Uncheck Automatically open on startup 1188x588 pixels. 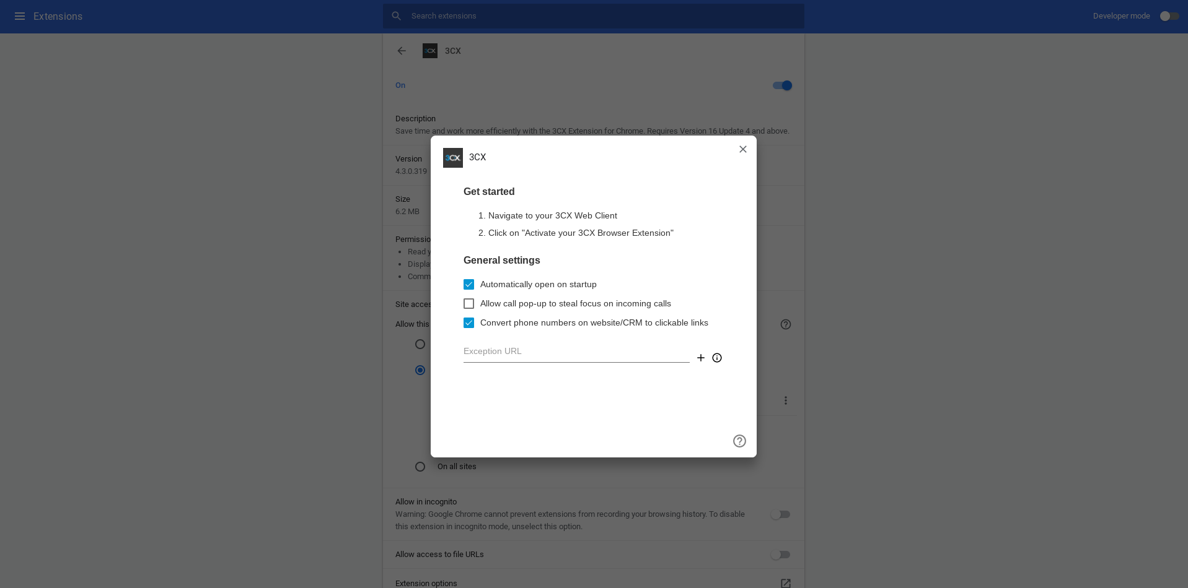469,285
